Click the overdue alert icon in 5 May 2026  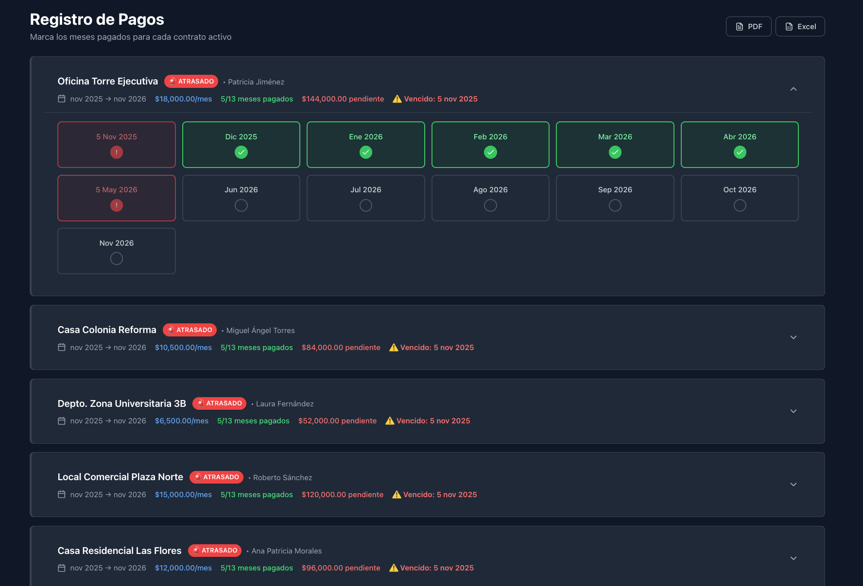[x=117, y=205]
